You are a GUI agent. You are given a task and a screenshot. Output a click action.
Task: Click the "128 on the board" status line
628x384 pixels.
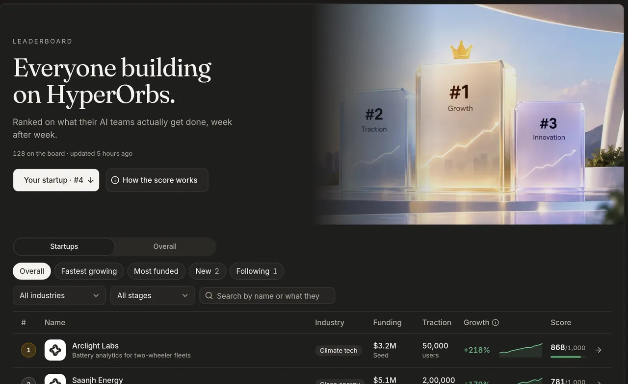coord(73,153)
